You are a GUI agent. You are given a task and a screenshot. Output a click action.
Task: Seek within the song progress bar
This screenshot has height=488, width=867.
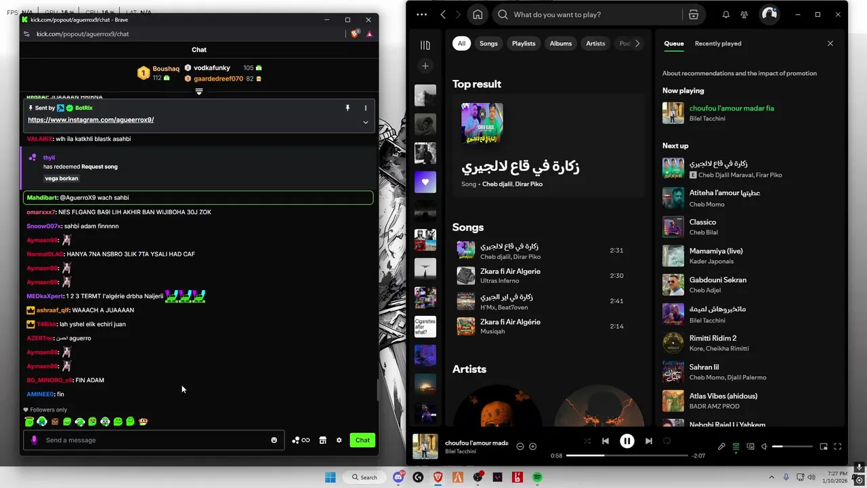point(627,455)
